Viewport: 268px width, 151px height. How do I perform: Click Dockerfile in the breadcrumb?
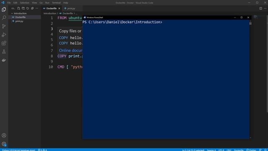68,13
